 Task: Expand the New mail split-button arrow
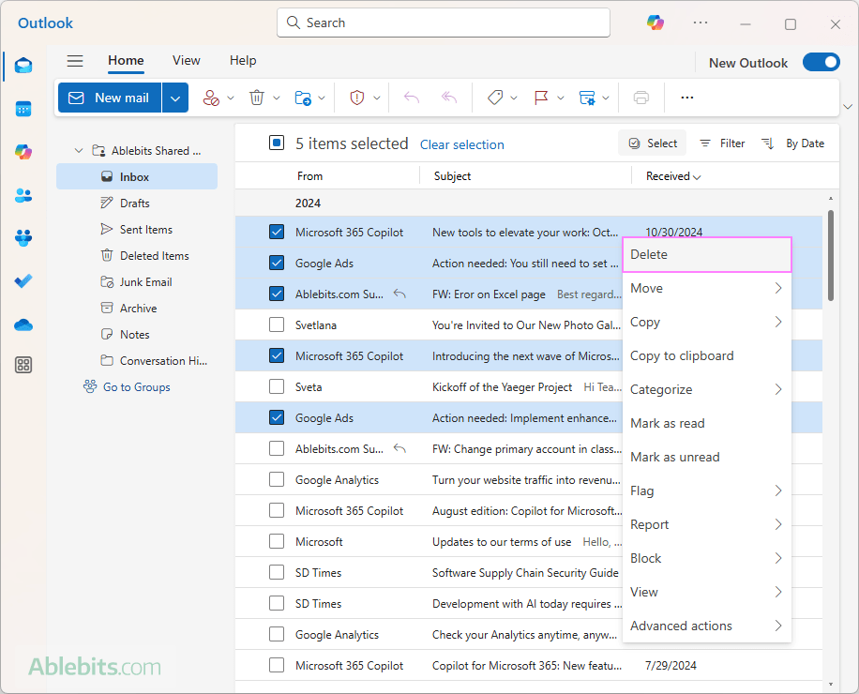[x=174, y=98]
